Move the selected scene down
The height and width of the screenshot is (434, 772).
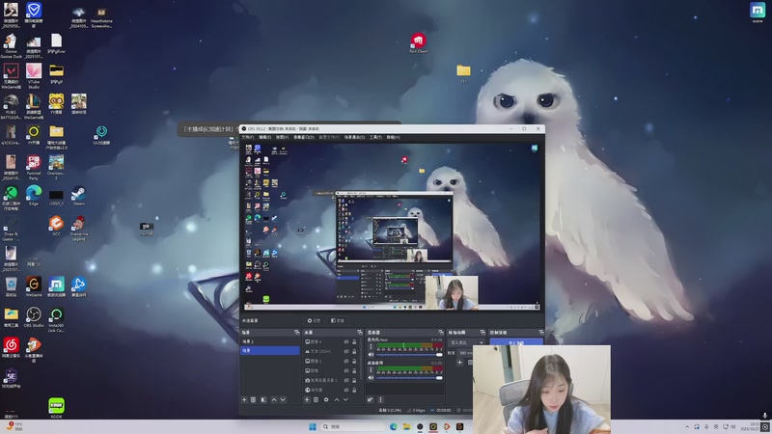pyautogui.click(x=283, y=399)
